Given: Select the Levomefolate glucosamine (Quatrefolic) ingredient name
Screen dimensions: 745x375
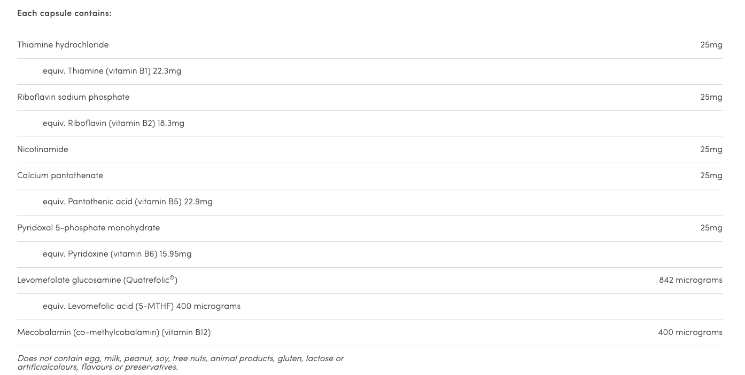Looking at the screenshot, I should [97, 280].
